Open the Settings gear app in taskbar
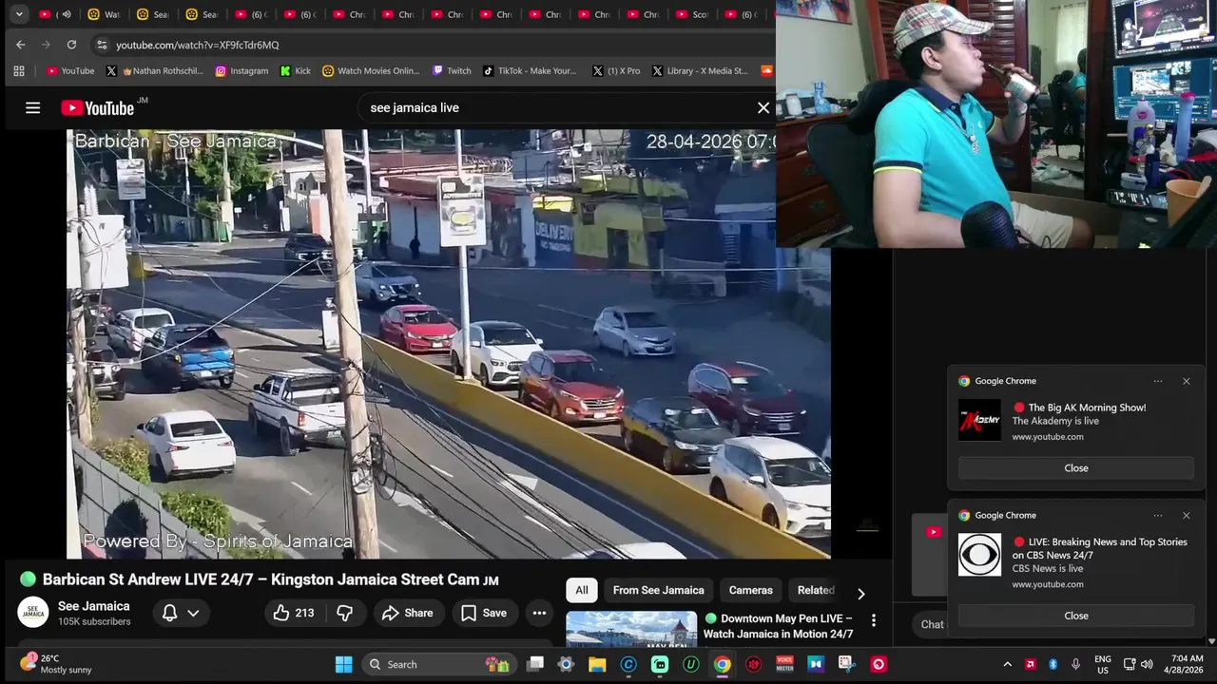The height and width of the screenshot is (684, 1217). click(566, 664)
